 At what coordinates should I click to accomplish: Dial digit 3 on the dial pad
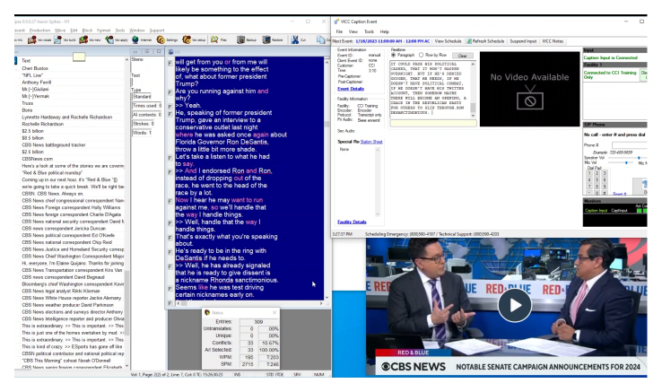pos(605,173)
